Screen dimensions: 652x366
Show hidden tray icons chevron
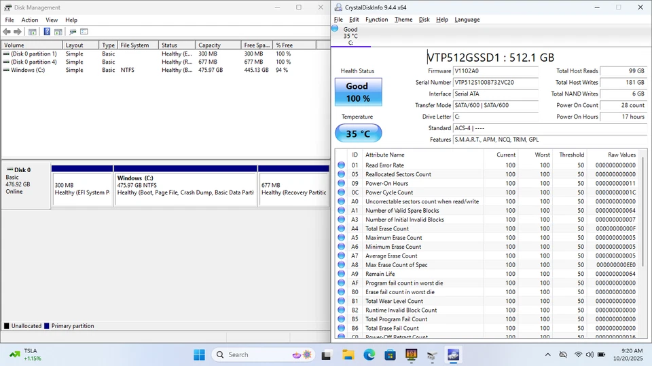[x=547, y=354]
